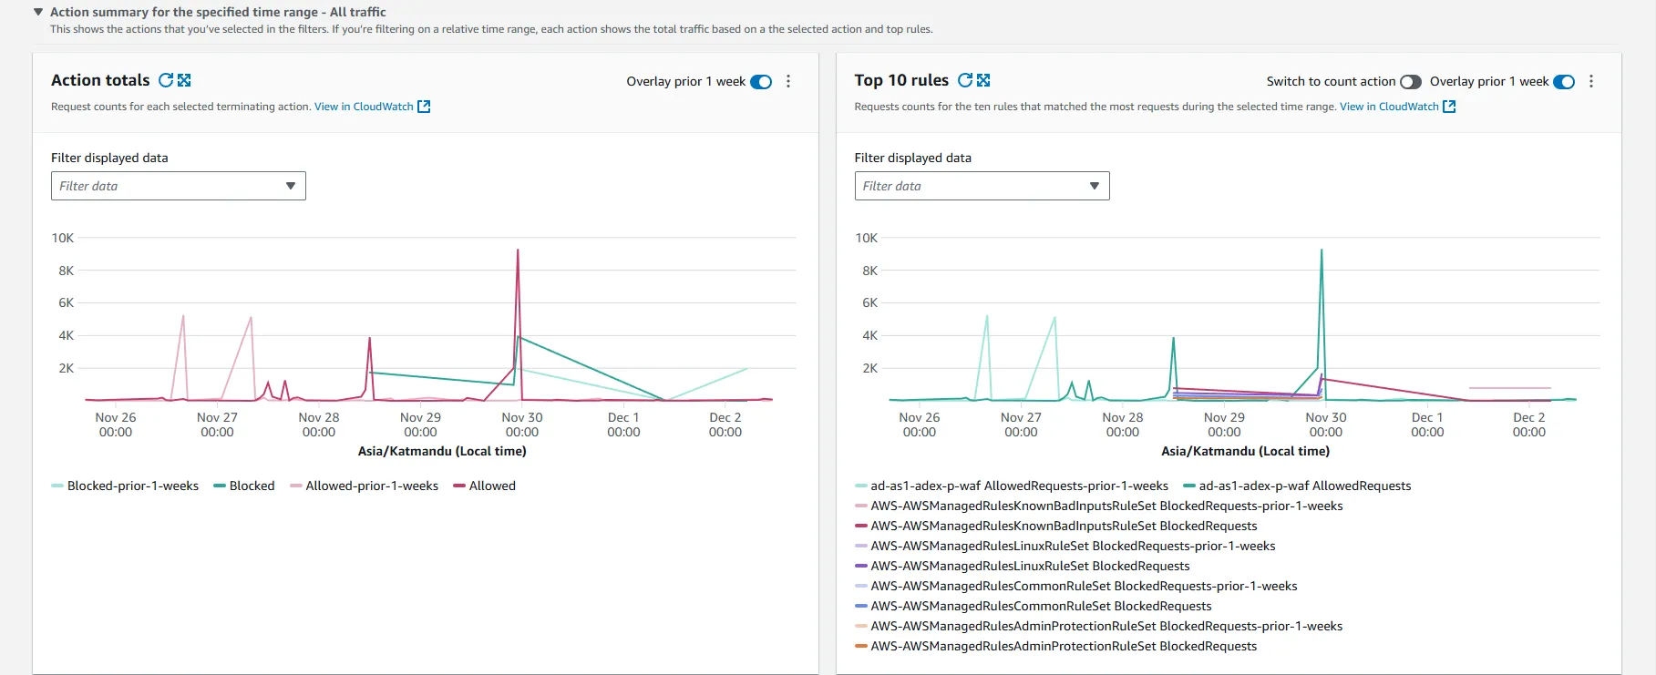
Task: Open View in CloudWatch for Action totals
Action: click(364, 107)
